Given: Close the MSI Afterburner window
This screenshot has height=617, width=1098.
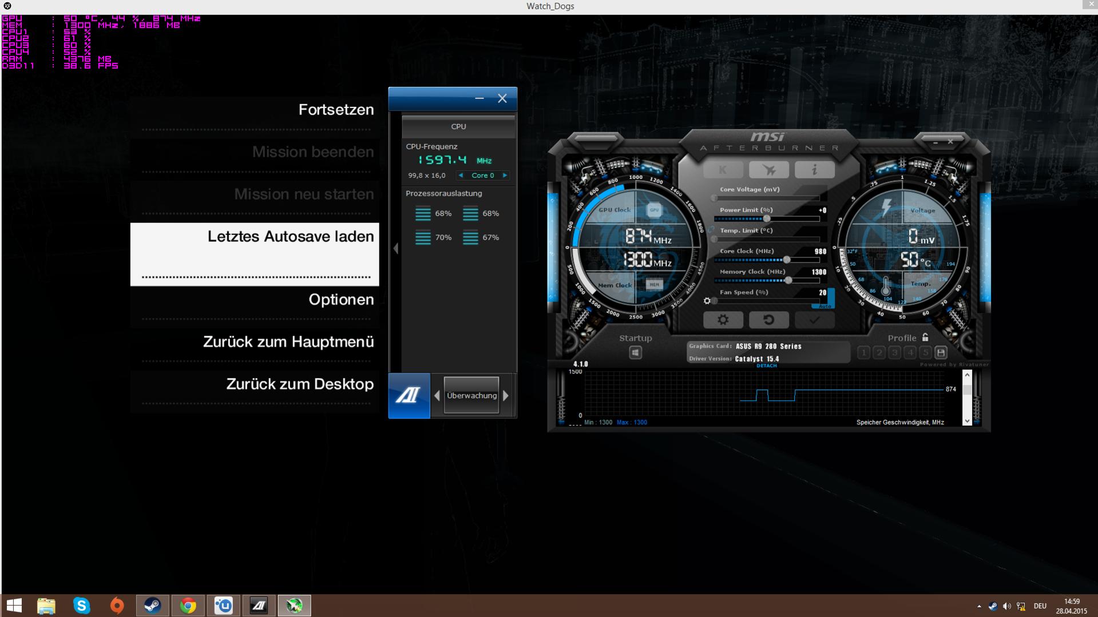Looking at the screenshot, I should coord(950,142).
